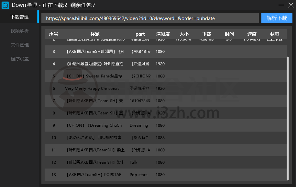296x187 pixels.
Task: Select the 【AKB四八TeamSH】POPSTAR row
Action: [166, 174]
